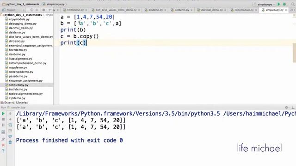Click Scroll from Source target icon
This screenshot has width=296, height=166.
click(32, 10)
